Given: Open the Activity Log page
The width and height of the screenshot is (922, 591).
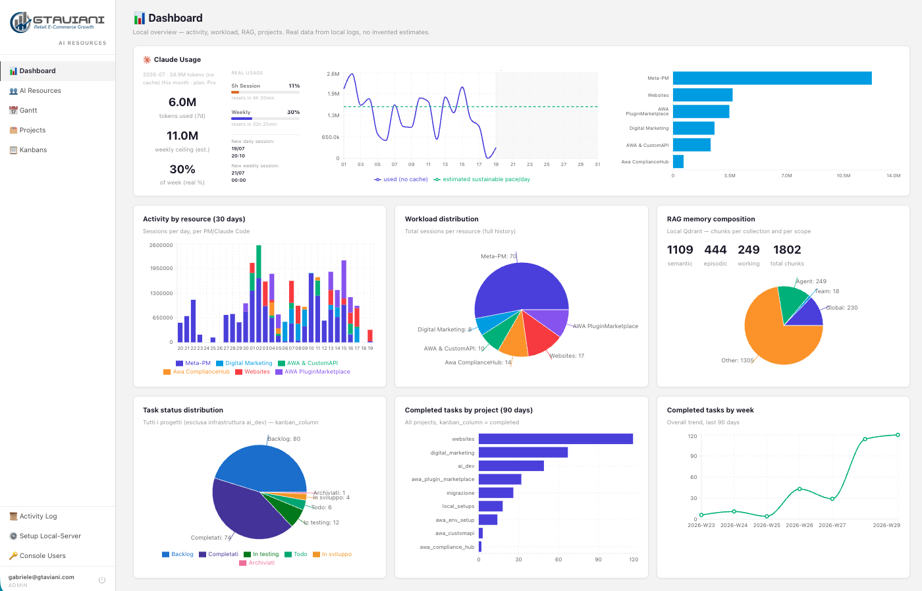Looking at the screenshot, I should pyautogui.click(x=58, y=517).
